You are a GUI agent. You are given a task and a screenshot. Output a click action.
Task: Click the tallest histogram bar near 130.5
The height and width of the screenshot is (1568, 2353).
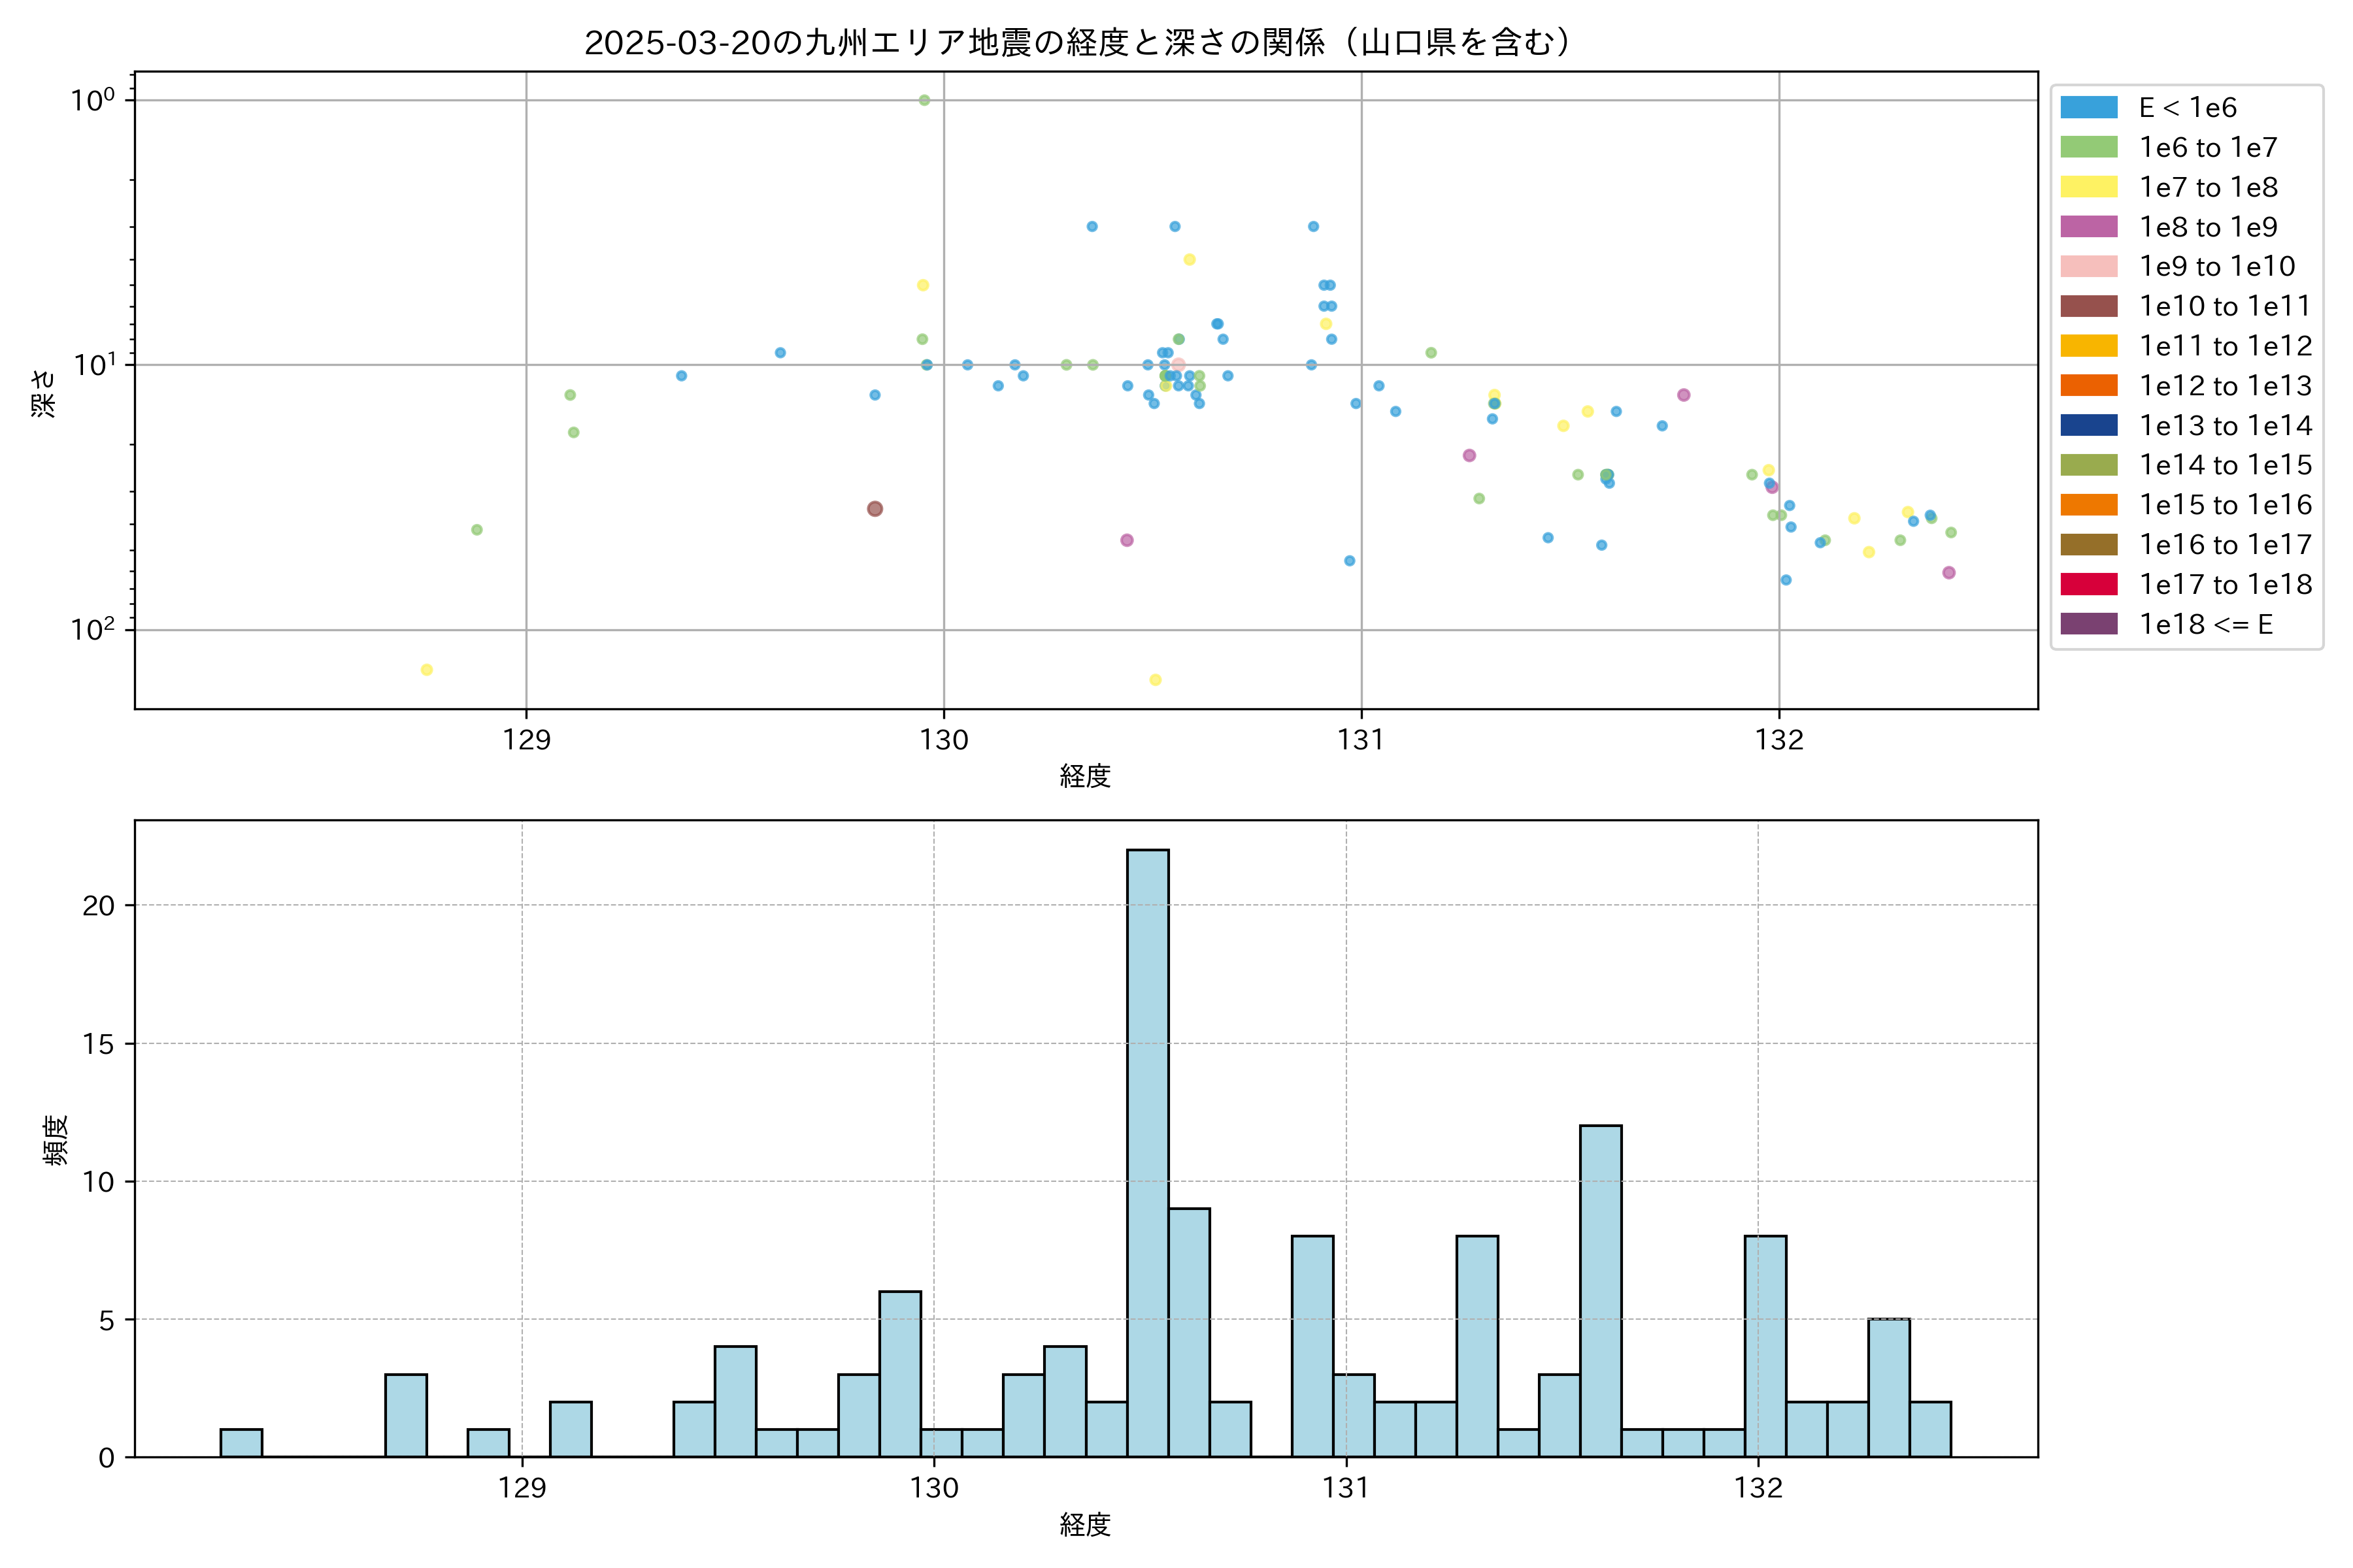click(x=1148, y=1152)
